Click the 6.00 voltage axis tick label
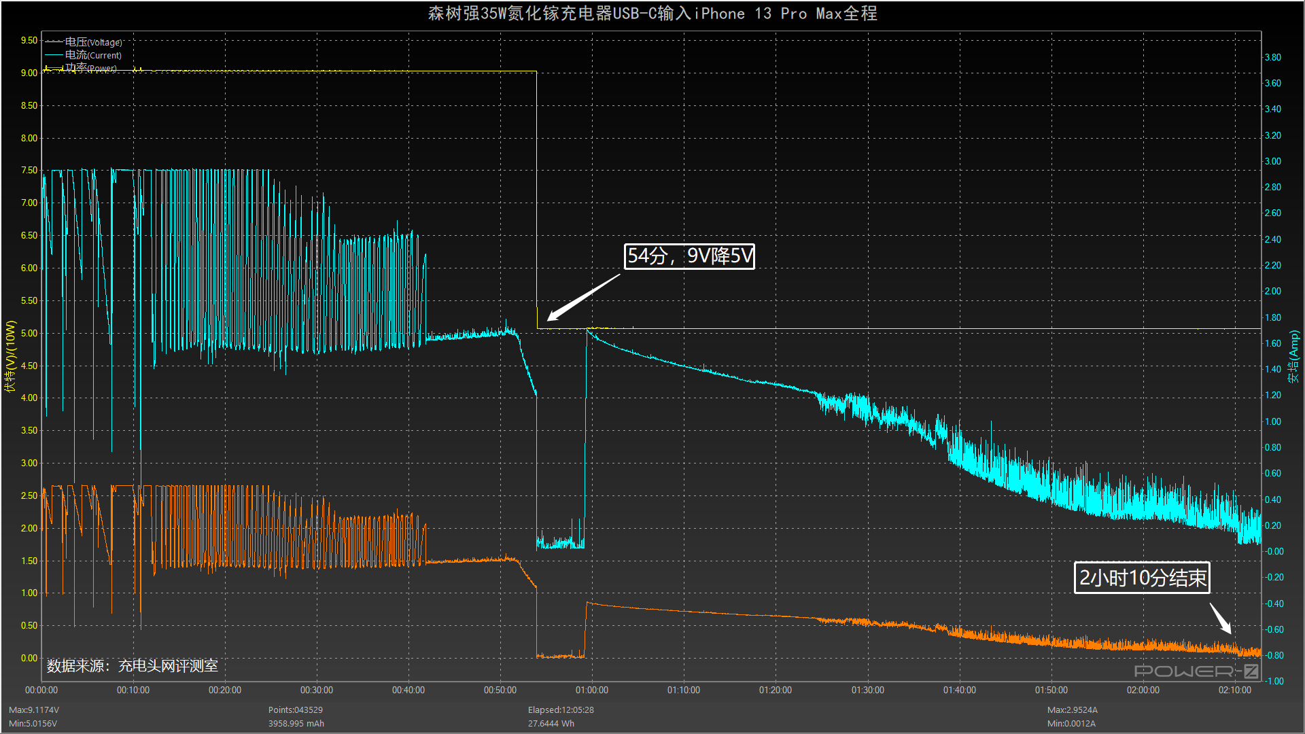The height and width of the screenshot is (734, 1305). click(x=29, y=268)
